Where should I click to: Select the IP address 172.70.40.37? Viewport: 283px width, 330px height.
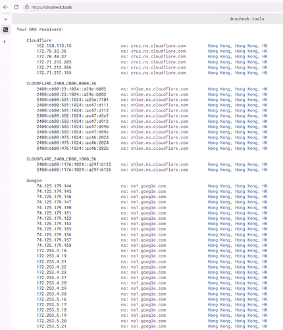pyautogui.click(x=51, y=57)
